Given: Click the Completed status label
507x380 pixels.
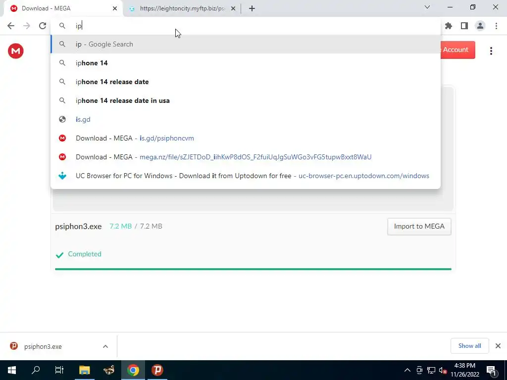Looking at the screenshot, I should [x=84, y=254].
